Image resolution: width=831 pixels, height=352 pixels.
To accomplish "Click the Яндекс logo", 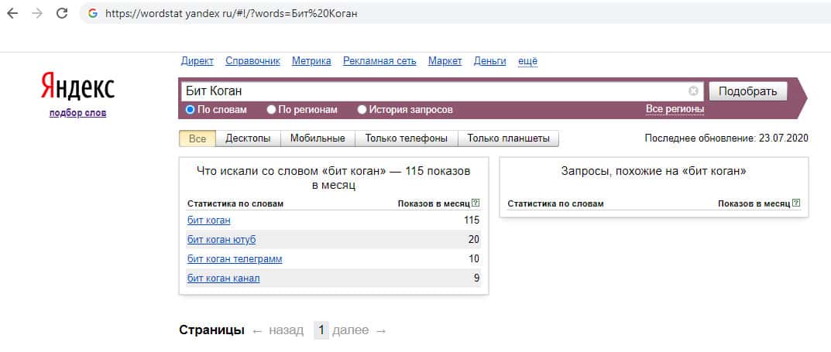I will [x=77, y=87].
